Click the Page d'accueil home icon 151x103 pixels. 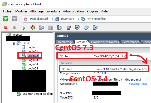26,19
